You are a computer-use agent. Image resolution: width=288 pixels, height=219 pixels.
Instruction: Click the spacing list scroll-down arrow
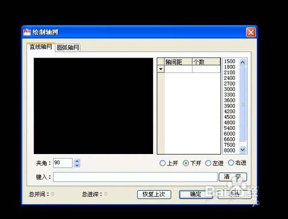pos(242,149)
